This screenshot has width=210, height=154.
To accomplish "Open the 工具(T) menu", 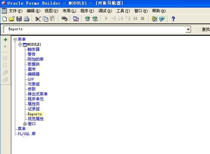I will pyautogui.click(x=123, y=11).
